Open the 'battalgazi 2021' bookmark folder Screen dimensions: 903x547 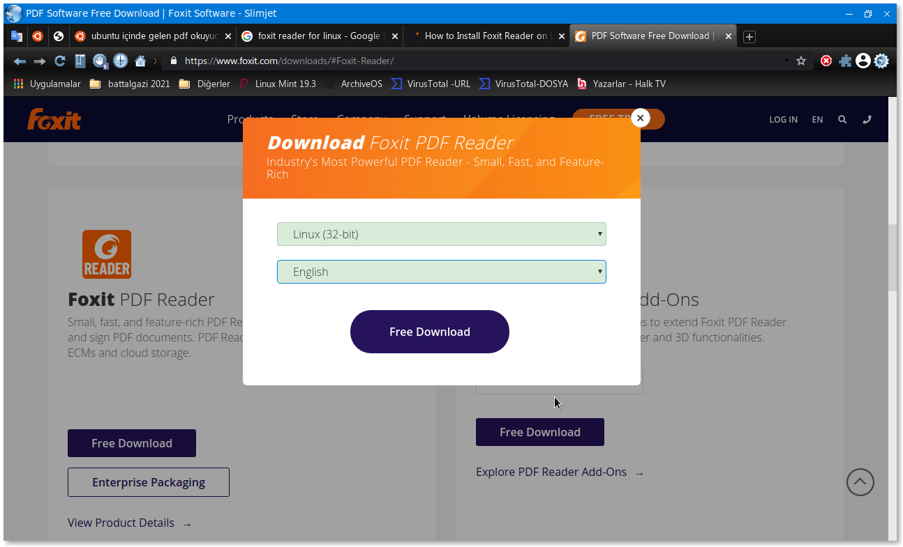coord(130,84)
